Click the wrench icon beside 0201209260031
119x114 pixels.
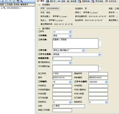click(4, 8)
